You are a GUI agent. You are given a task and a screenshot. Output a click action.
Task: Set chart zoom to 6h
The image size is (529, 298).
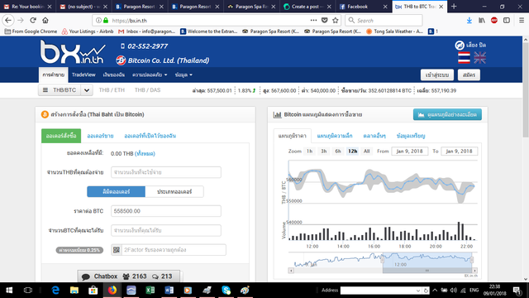coord(338,151)
